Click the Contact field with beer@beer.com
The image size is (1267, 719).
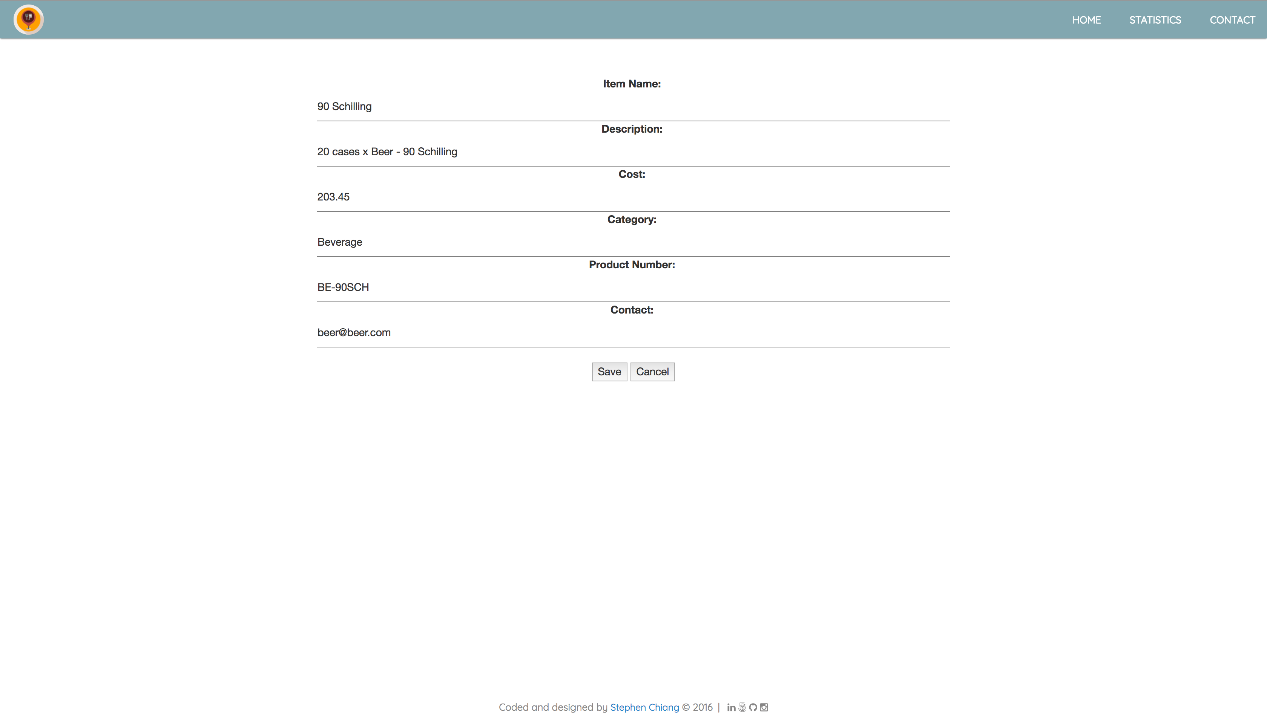(x=632, y=333)
